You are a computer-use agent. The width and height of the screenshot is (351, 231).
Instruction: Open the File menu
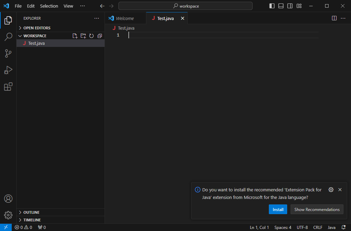point(18,6)
